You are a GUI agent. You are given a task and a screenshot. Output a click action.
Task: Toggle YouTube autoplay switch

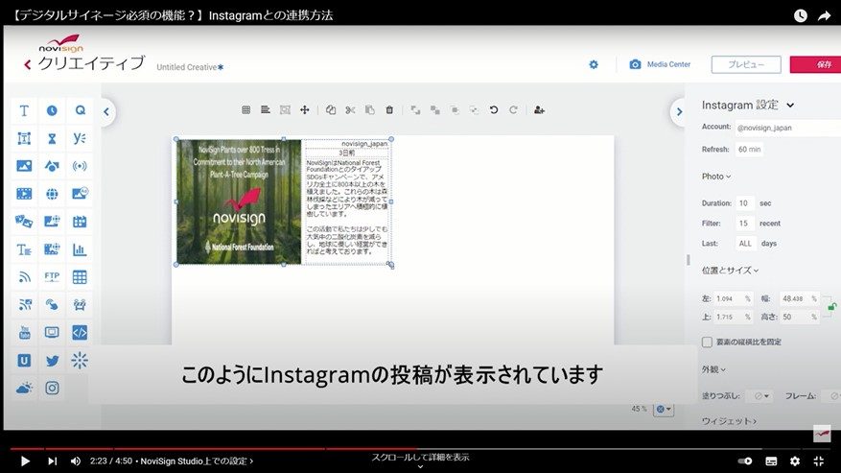point(744,461)
